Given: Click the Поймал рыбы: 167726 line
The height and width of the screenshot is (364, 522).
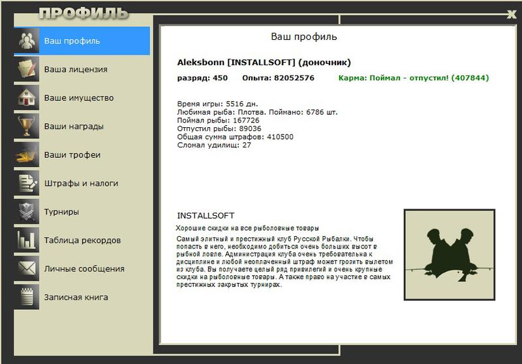Looking at the screenshot, I should tap(218, 120).
